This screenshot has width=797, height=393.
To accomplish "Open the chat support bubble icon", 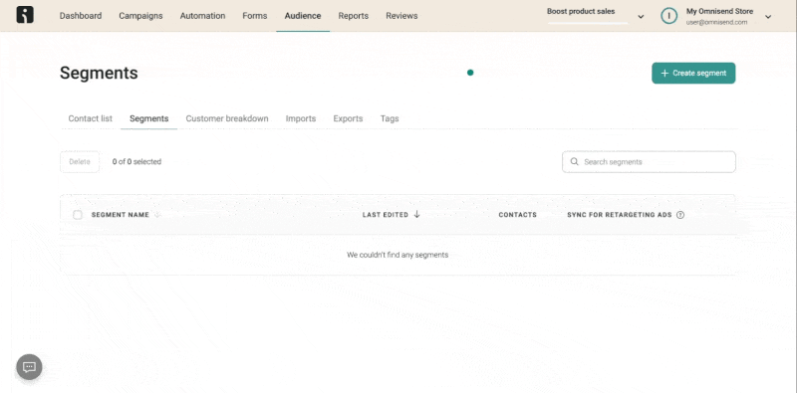I will pyautogui.click(x=29, y=367).
